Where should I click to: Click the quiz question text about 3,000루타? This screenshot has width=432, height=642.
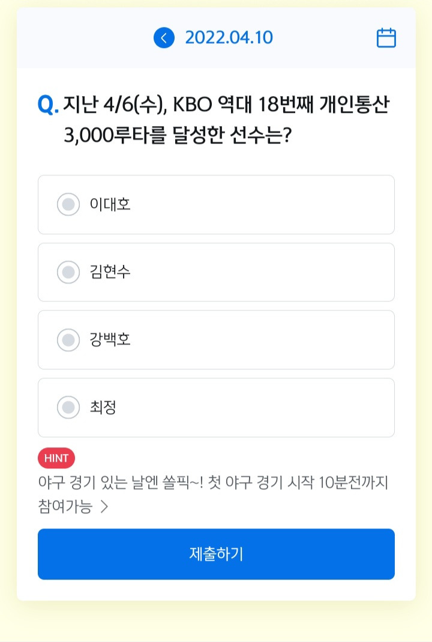226,120
